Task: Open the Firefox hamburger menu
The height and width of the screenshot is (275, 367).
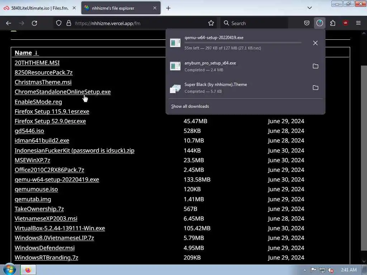Action: 358,23
